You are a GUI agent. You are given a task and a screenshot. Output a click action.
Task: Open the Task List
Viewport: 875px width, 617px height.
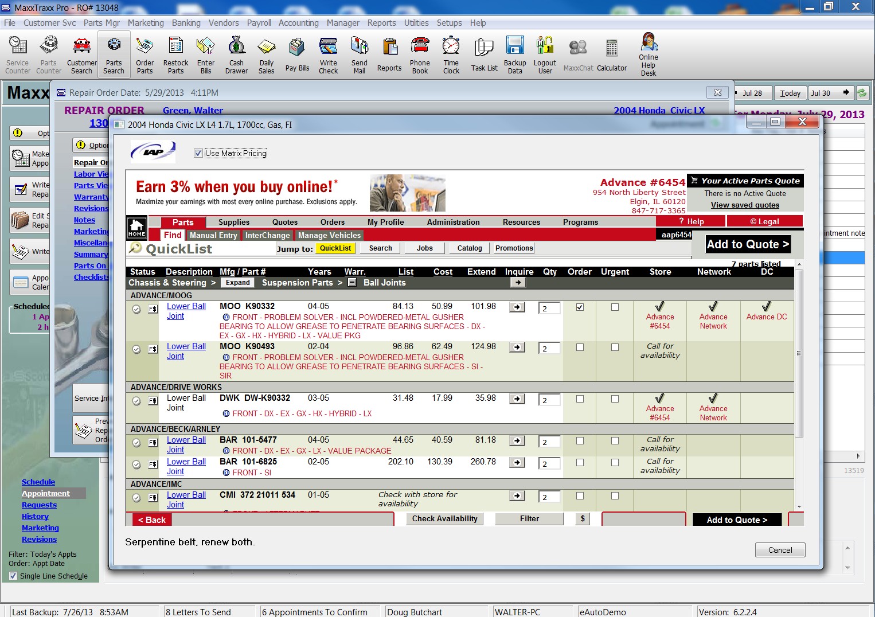click(484, 55)
